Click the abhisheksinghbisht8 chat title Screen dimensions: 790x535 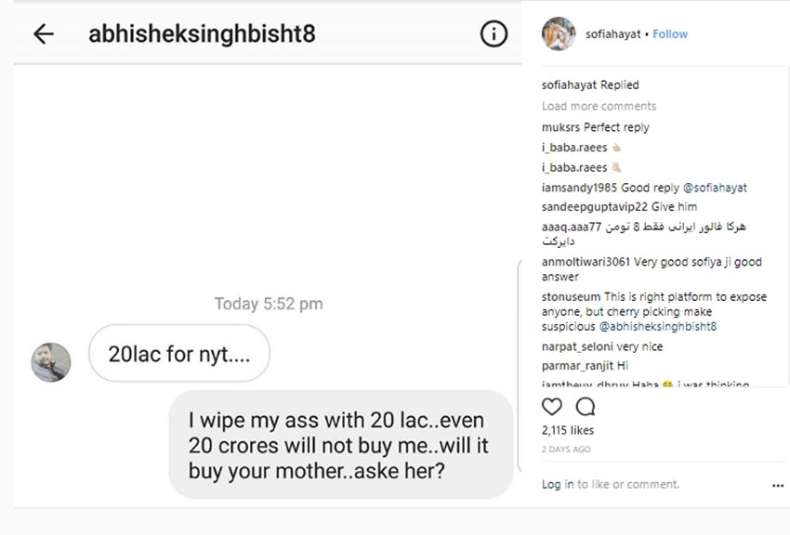[202, 34]
